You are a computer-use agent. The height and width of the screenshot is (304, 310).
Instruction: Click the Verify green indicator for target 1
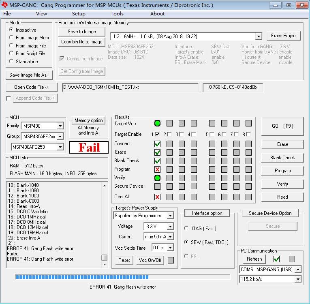point(157,178)
